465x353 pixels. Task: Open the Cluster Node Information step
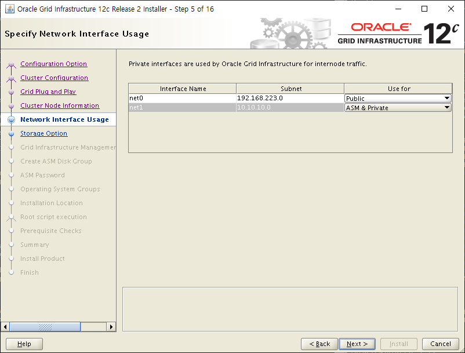pyautogui.click(x=60, y=105)
